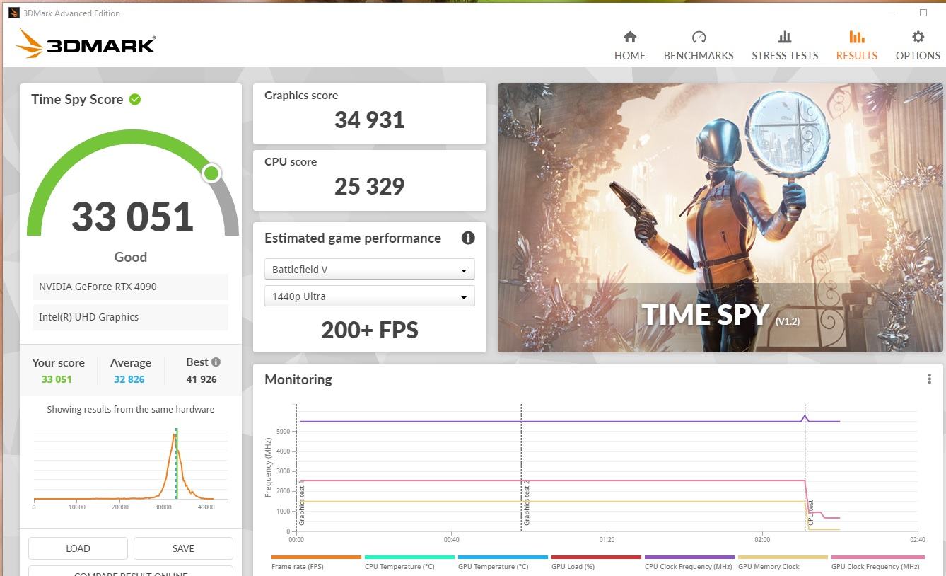Click the Graphics test 2 marker in chart
The image size is (946, 576).
tap(527, 502)
